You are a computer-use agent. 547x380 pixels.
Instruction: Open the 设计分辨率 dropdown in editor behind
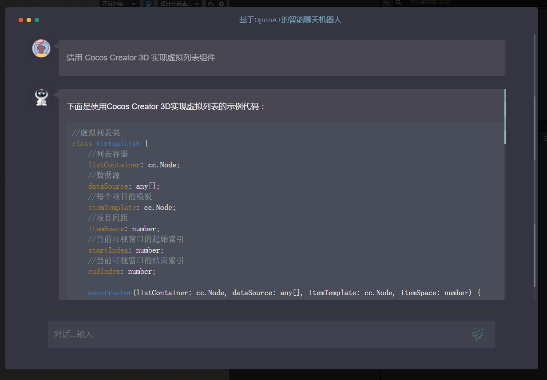point(179,4)
